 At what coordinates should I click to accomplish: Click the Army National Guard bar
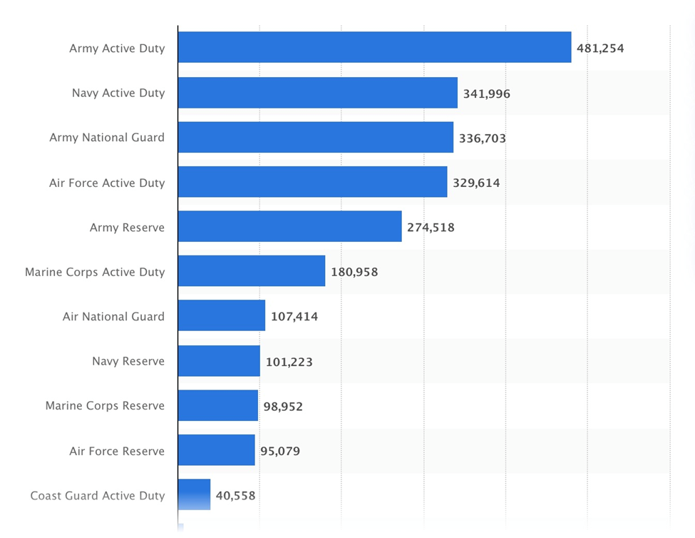[x=315, y=137]
